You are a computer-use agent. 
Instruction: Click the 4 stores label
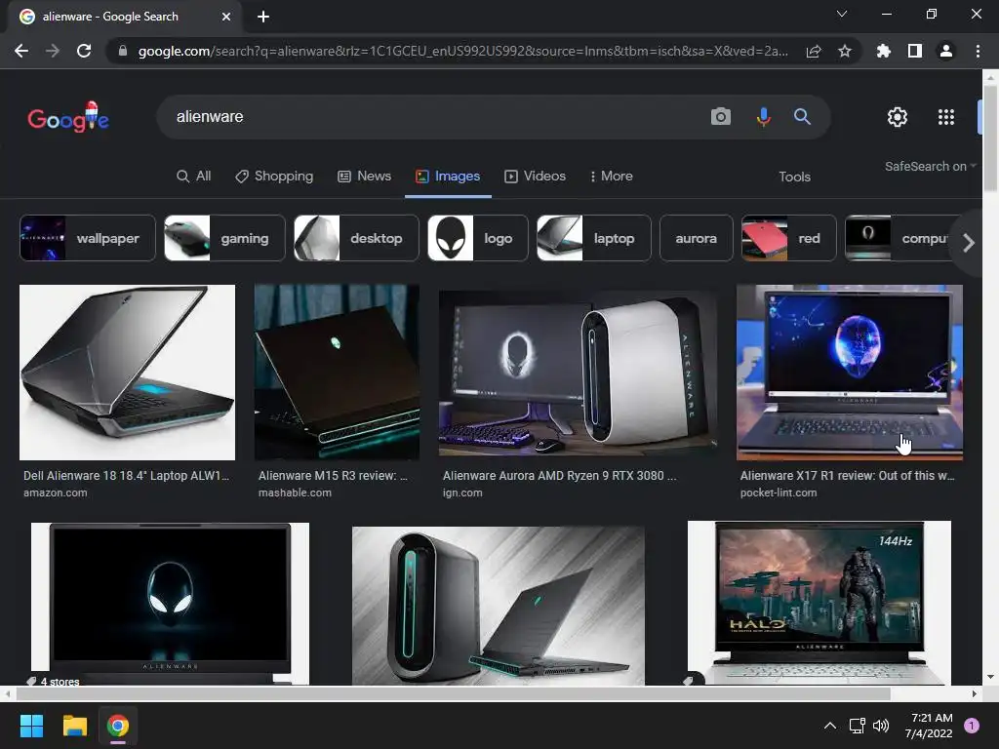click(60, 682)
